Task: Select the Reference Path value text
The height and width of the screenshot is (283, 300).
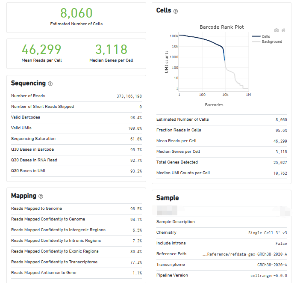Action: (x=244, y=254)
